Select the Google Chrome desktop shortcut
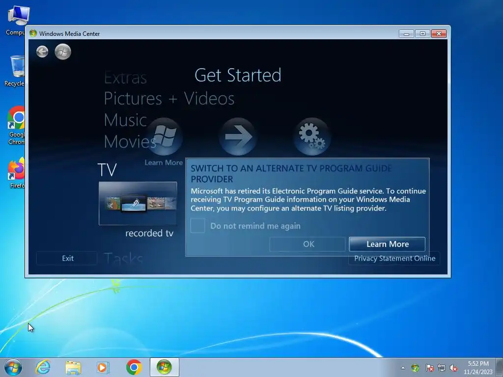This screenshot has width=503, height=377. (x=16, y=126)
